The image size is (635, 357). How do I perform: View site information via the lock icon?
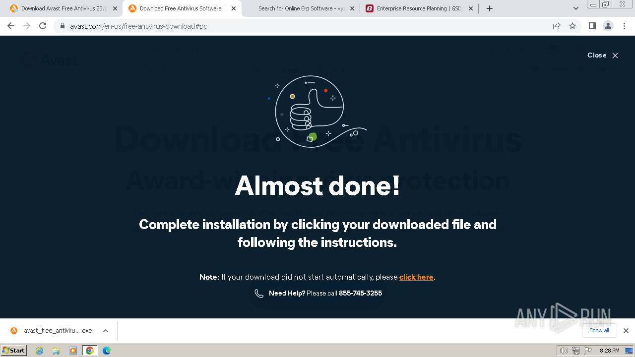click(62, 26)
